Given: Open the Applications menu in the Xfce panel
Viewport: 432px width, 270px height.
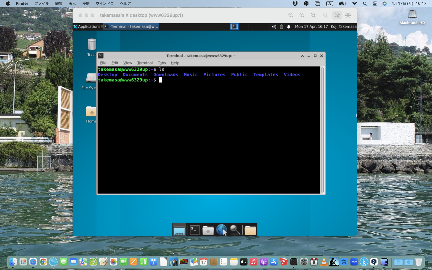Looking at the screenshot, I should [87, 27].
